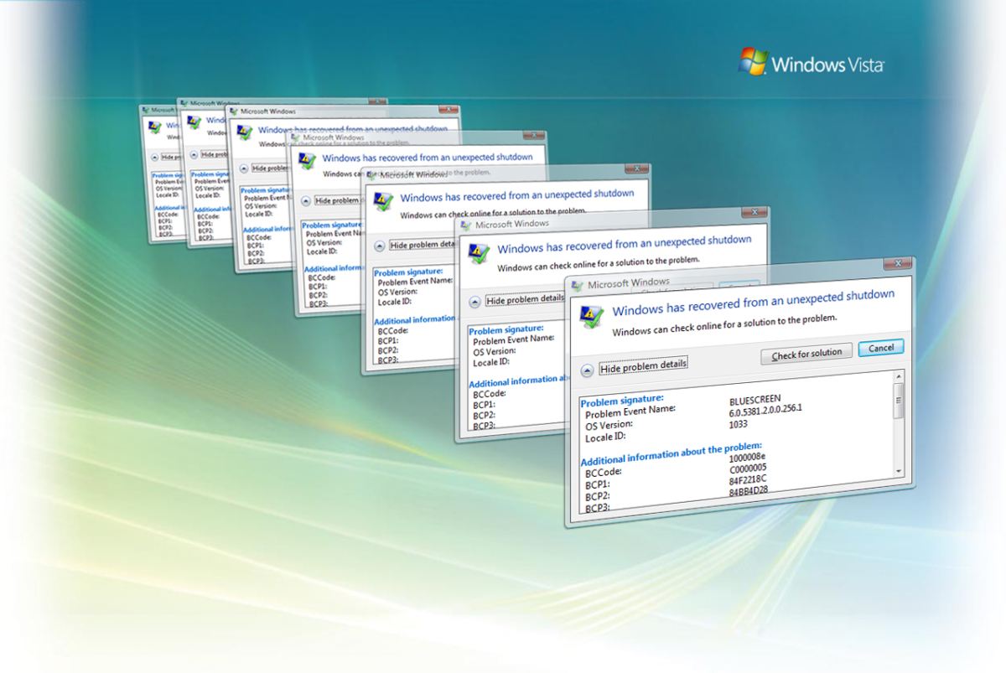Image resolution: width=1006 pixels, height=673 pixels.
Task: Click the BCP1 label in the front dialog
Action: pos(597,484)
